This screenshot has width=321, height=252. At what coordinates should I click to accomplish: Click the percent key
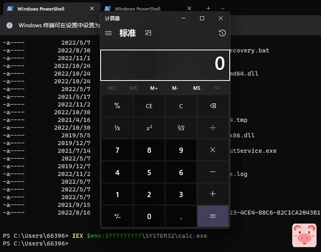point(117,106)
